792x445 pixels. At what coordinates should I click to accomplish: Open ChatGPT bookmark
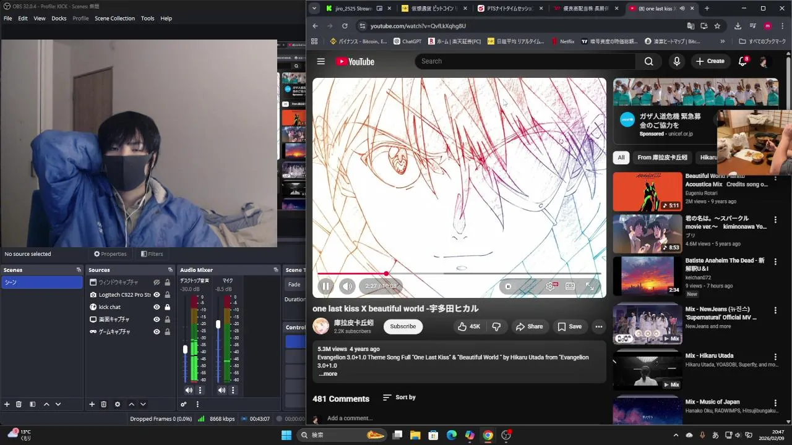pyautogui.click(x=407, y=41)
